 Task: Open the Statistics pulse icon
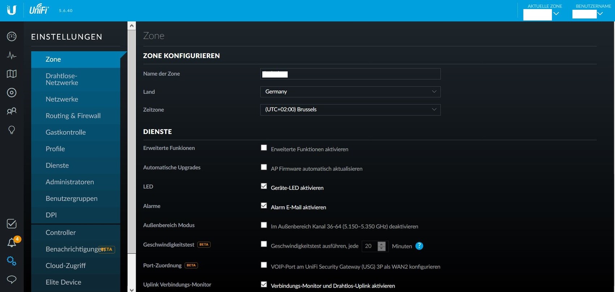click(x=12, y=55)
